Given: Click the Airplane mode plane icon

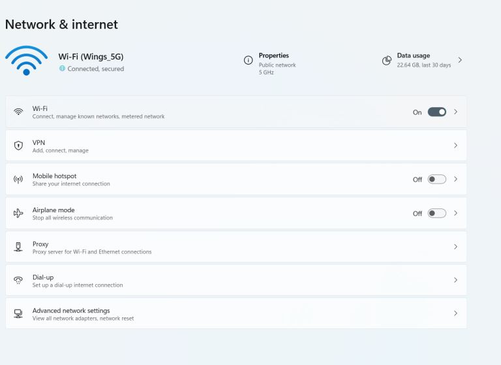Looking at the screenshot, I should coord(18,213).
